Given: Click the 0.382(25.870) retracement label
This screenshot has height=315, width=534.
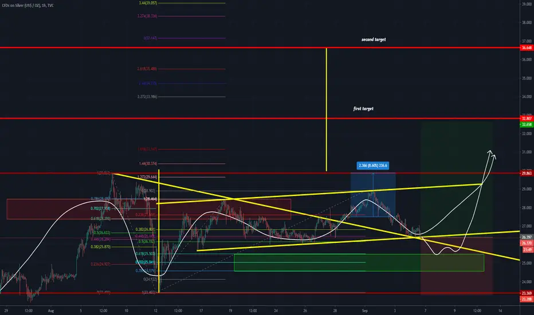Looking at the screenshot, I should 100,247.
